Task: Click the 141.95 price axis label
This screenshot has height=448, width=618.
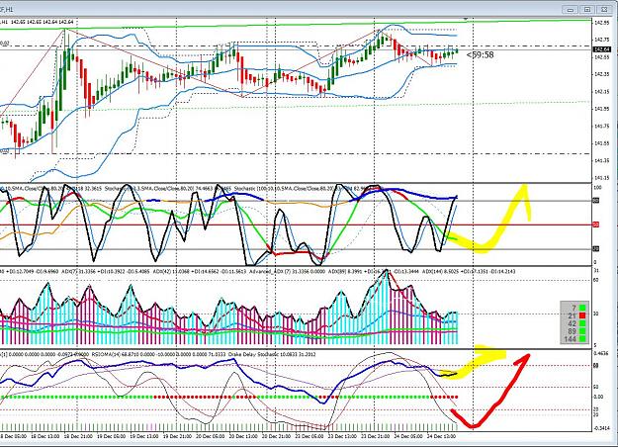Action: point(601,109)
